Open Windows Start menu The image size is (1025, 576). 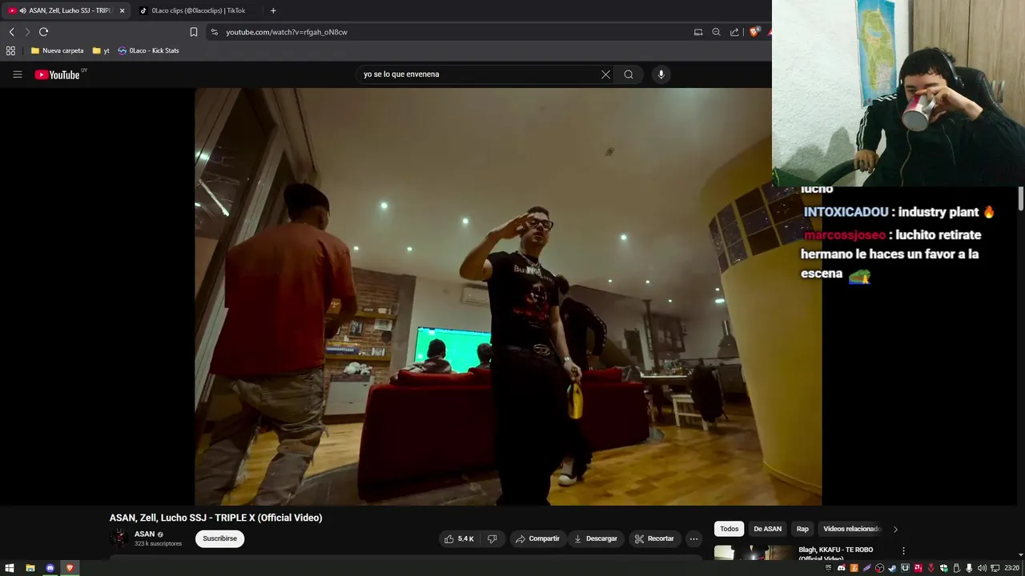(10, 568)
